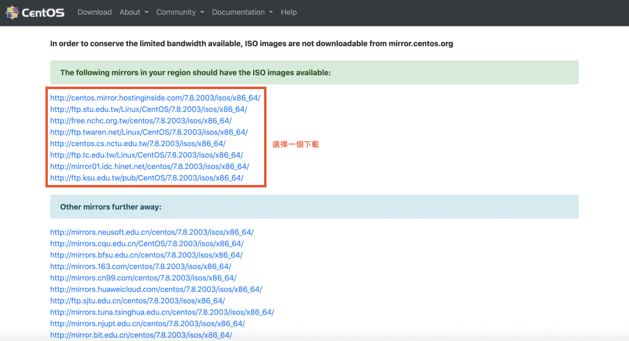Choose the centos.cs.nctu.edu.tw mirror link
This screenshot has height=341, width=629.
[x=138, y=144]
